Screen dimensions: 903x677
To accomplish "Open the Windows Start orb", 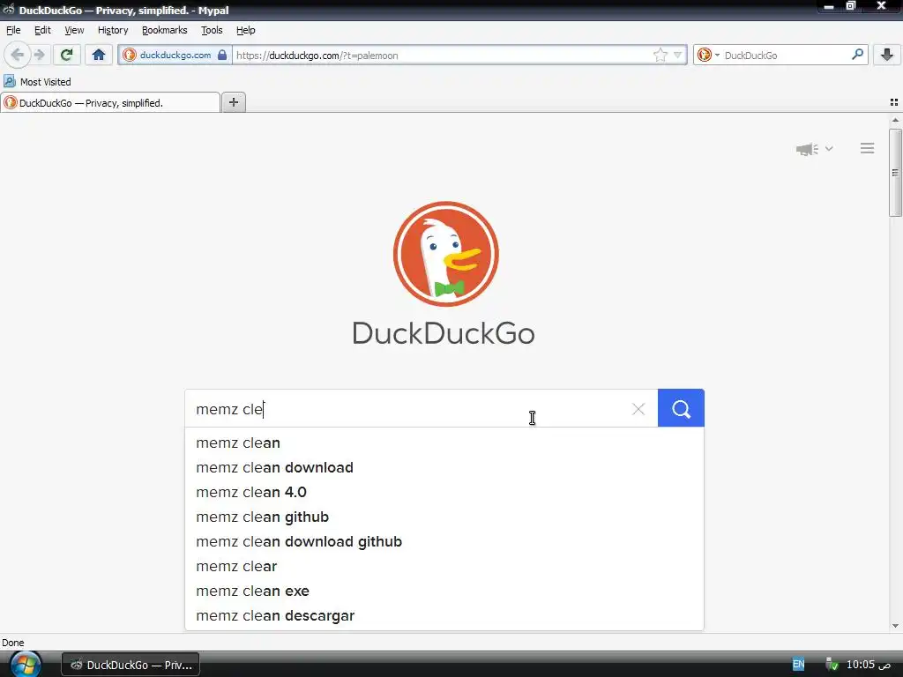I will tap(26, 665).
